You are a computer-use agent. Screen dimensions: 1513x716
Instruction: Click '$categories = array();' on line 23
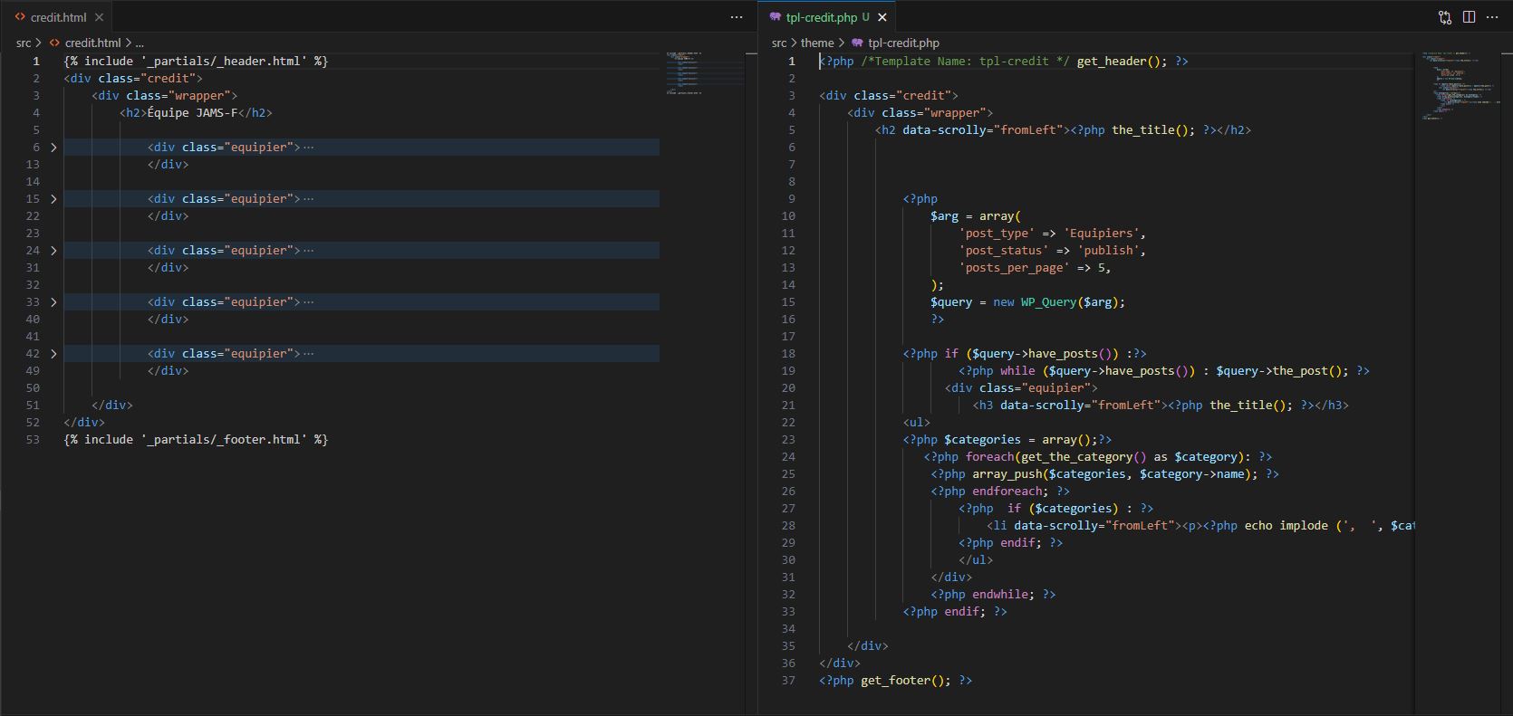(1021, 439)
